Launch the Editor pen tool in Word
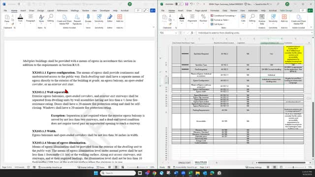This screenshot has height=177, width=315. click(x=110, y=19)
